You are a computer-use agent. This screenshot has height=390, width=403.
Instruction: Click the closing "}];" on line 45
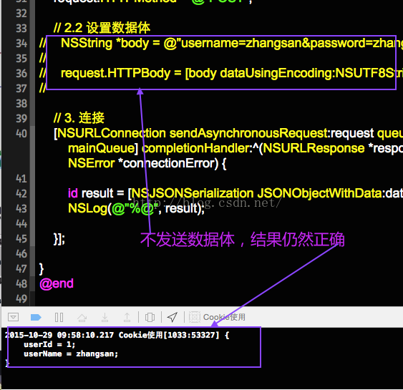[x=59, y=239]
